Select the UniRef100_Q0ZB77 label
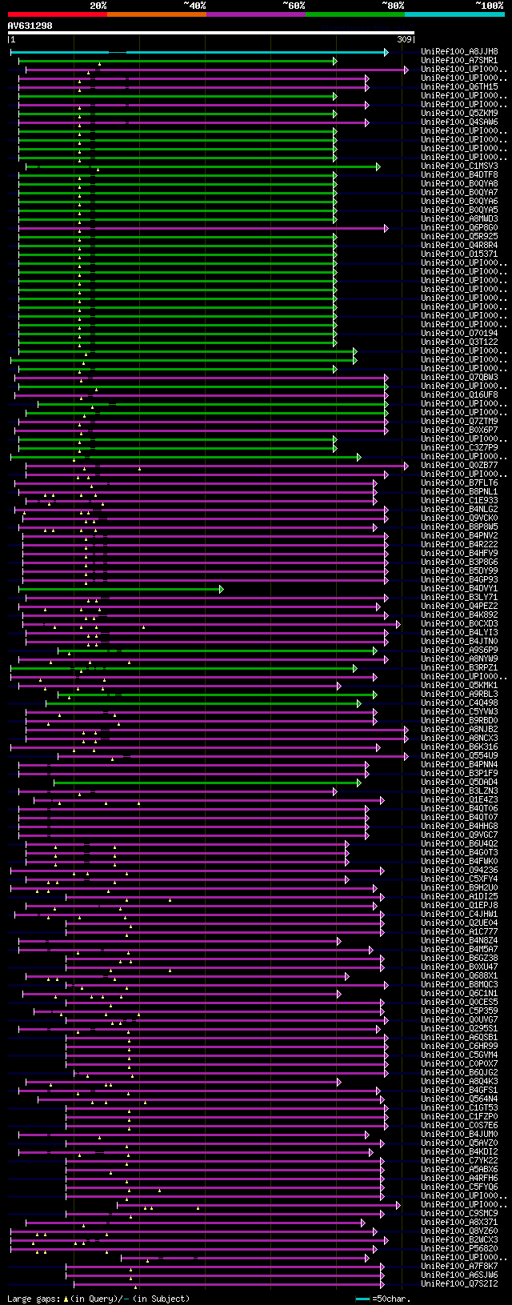This screenshot has width=512, height=1305. pos(459,466)
